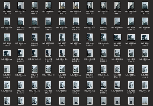Click cloud icon under IMG_4001.HEIC
This screenshot has width=153, height=106.
(62, 29)
